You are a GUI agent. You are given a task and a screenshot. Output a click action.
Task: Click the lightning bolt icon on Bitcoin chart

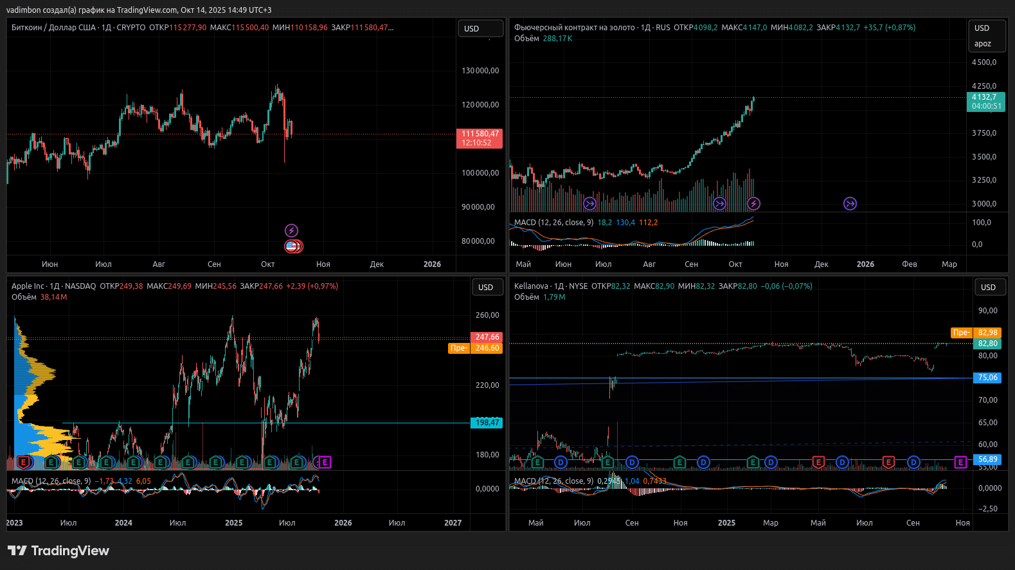(x=291, y=230)
